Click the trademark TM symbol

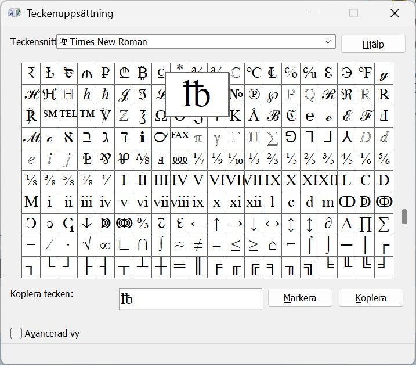(x=87, y=114)
